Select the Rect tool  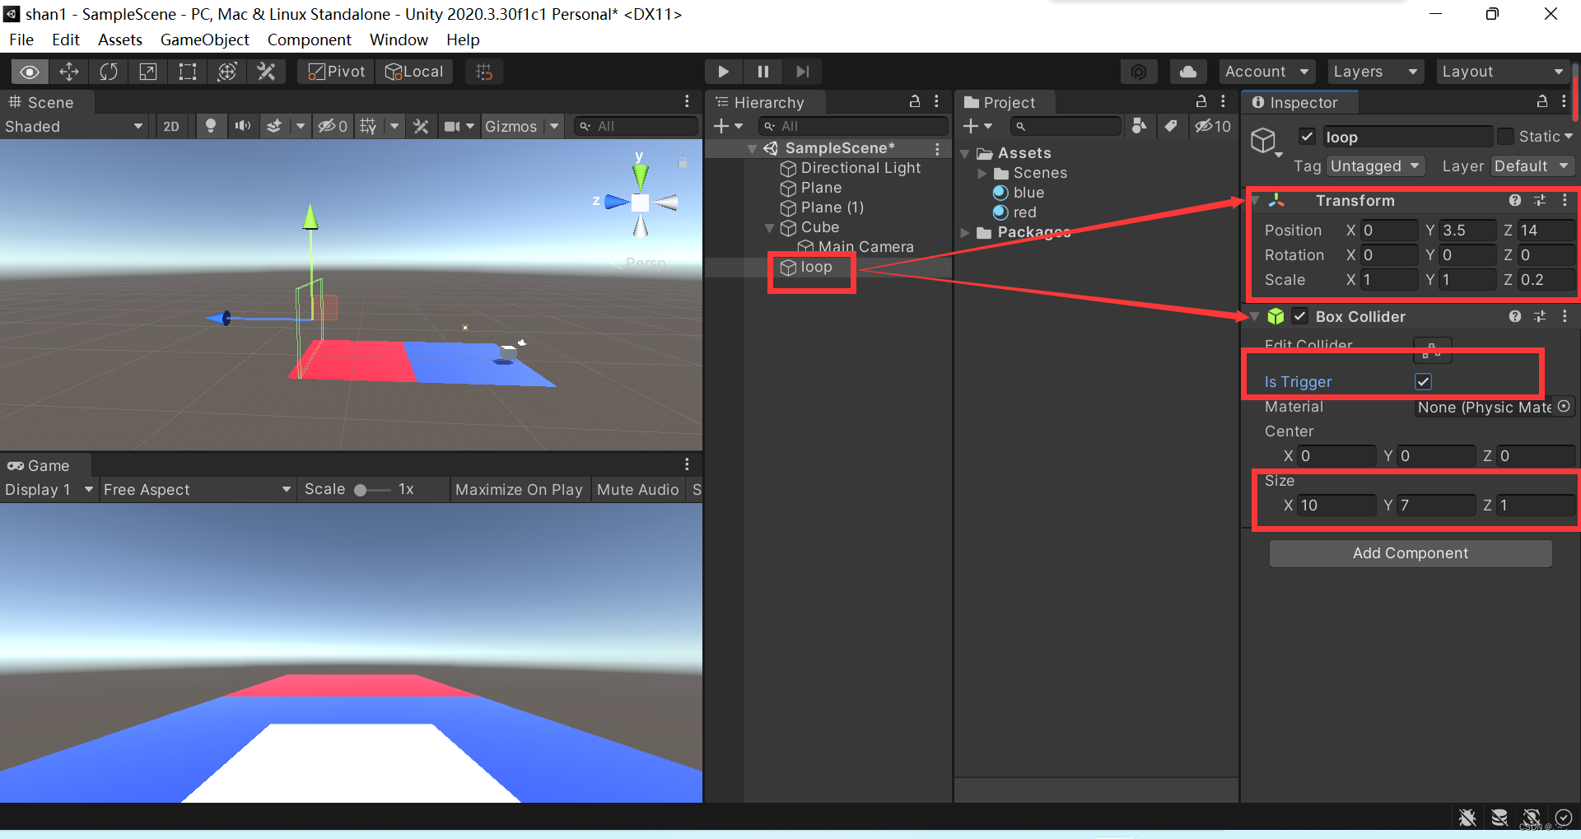click(187, 72)
